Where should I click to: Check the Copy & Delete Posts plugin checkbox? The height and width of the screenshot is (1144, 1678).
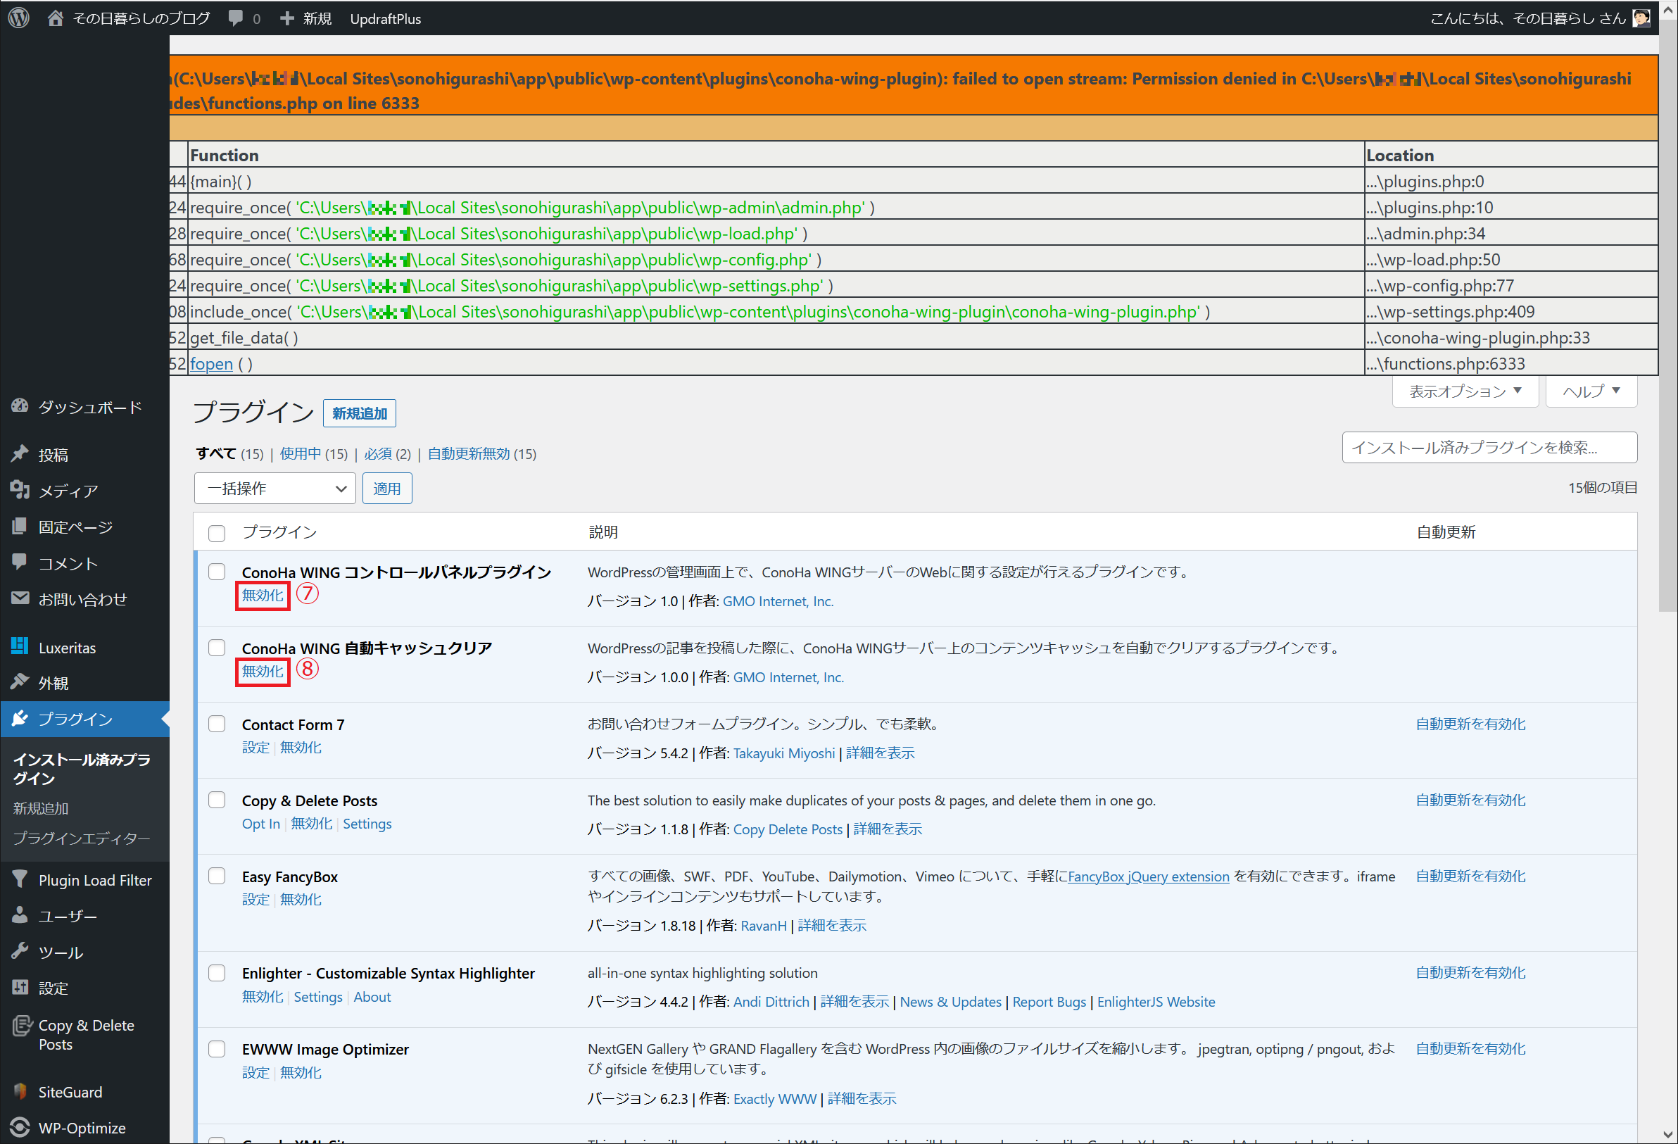pos(217,800)
